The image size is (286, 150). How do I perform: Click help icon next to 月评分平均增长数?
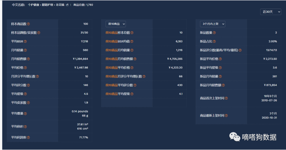click(x=37, y=77)
